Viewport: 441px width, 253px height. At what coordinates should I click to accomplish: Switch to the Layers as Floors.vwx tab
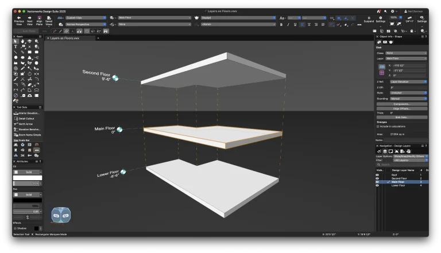pos(64,38)
